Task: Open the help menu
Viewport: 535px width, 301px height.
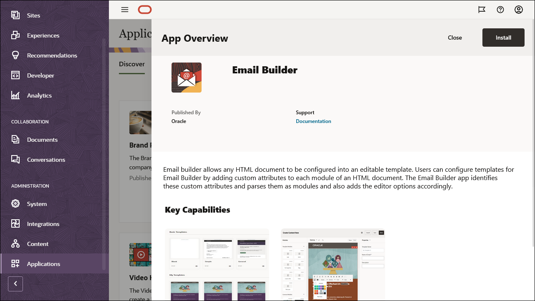Action: pos(500,9)
